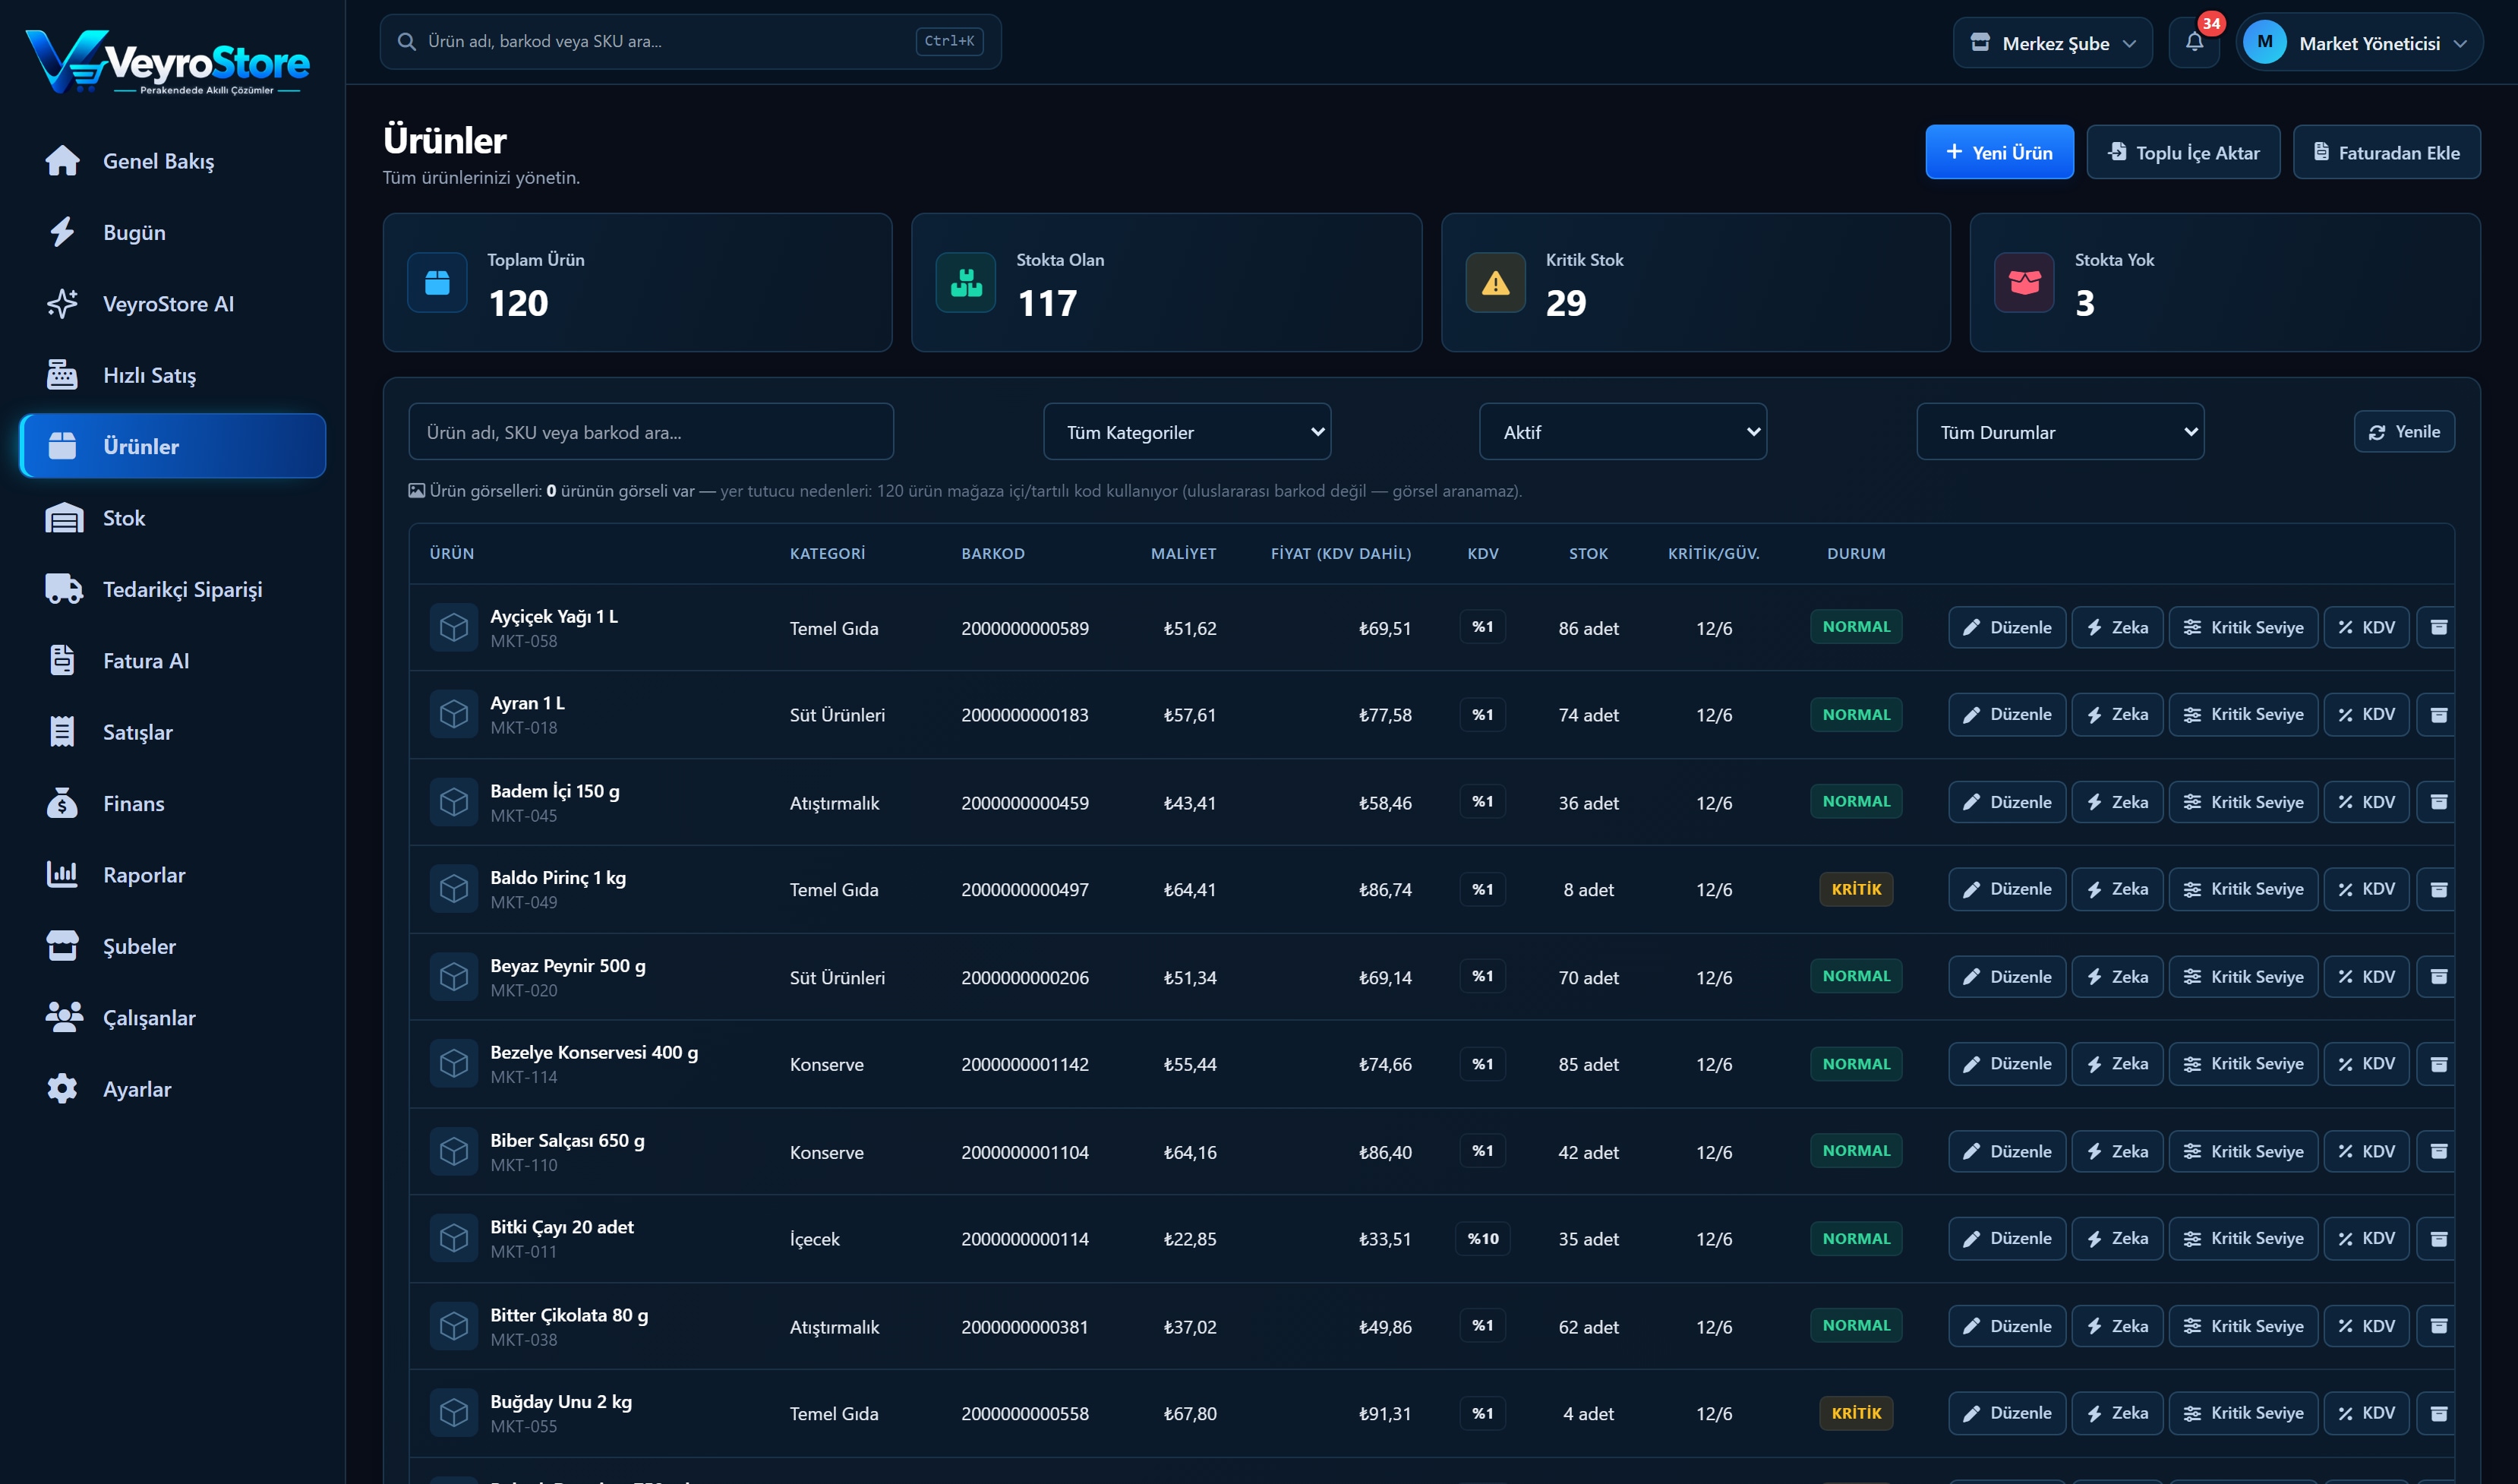Image resolution: width=2518 pixels, height=1484 pixels.
Task: Open the notification bell with 34 alerts
Action: (2193, 42)
